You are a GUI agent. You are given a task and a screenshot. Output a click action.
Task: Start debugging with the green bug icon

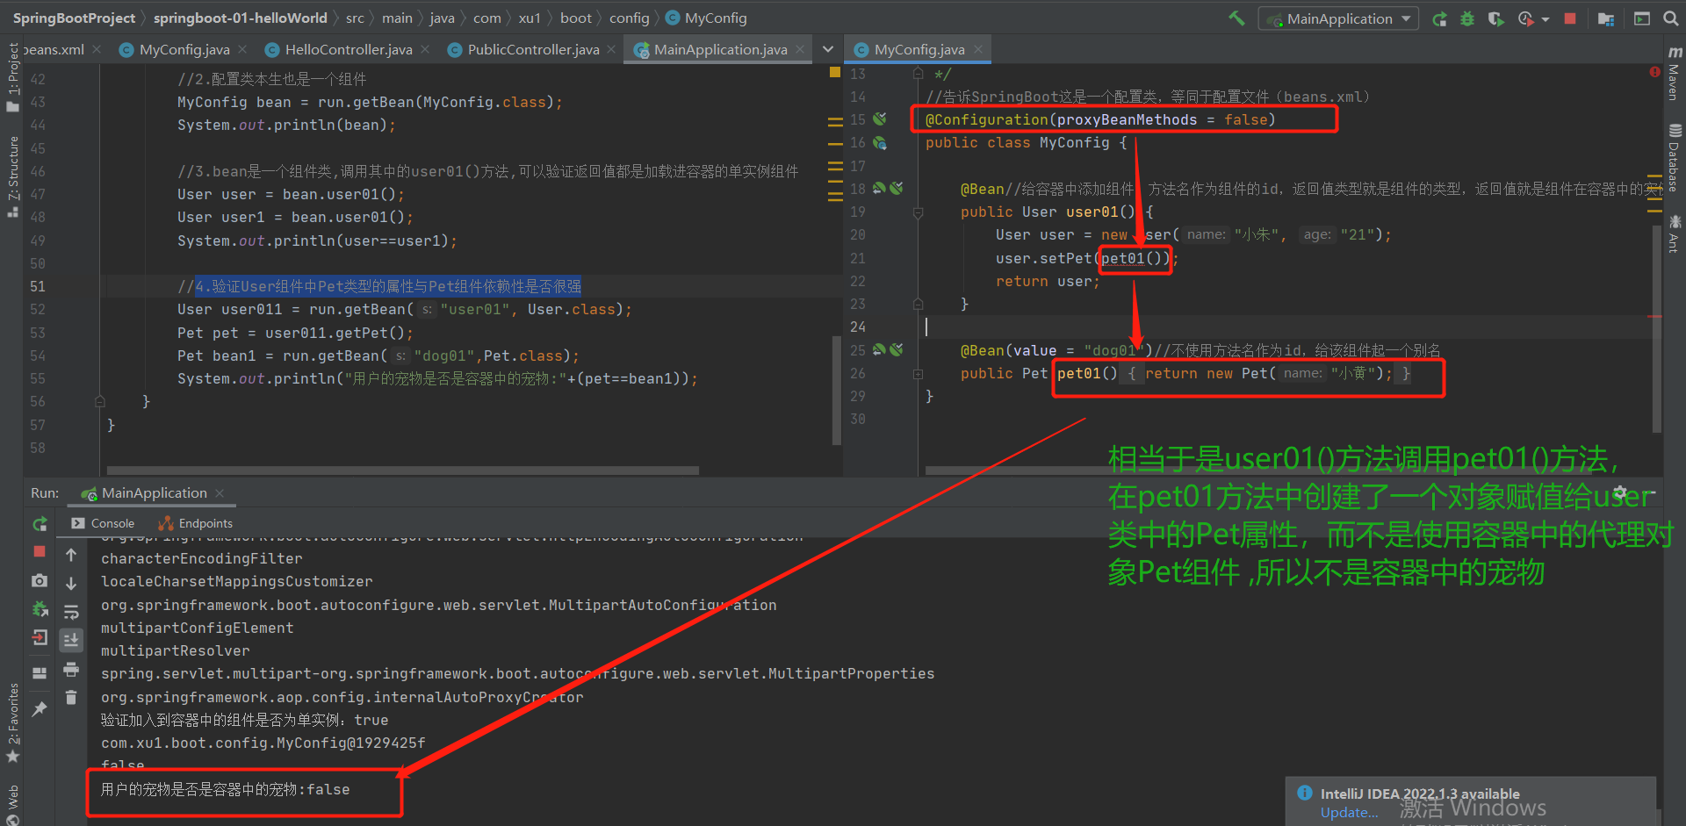click(x=1467, y=18)
